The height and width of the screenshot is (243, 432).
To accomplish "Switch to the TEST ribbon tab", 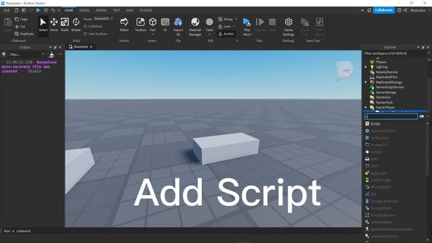I will pyautogui.click(x=116, y=10).
